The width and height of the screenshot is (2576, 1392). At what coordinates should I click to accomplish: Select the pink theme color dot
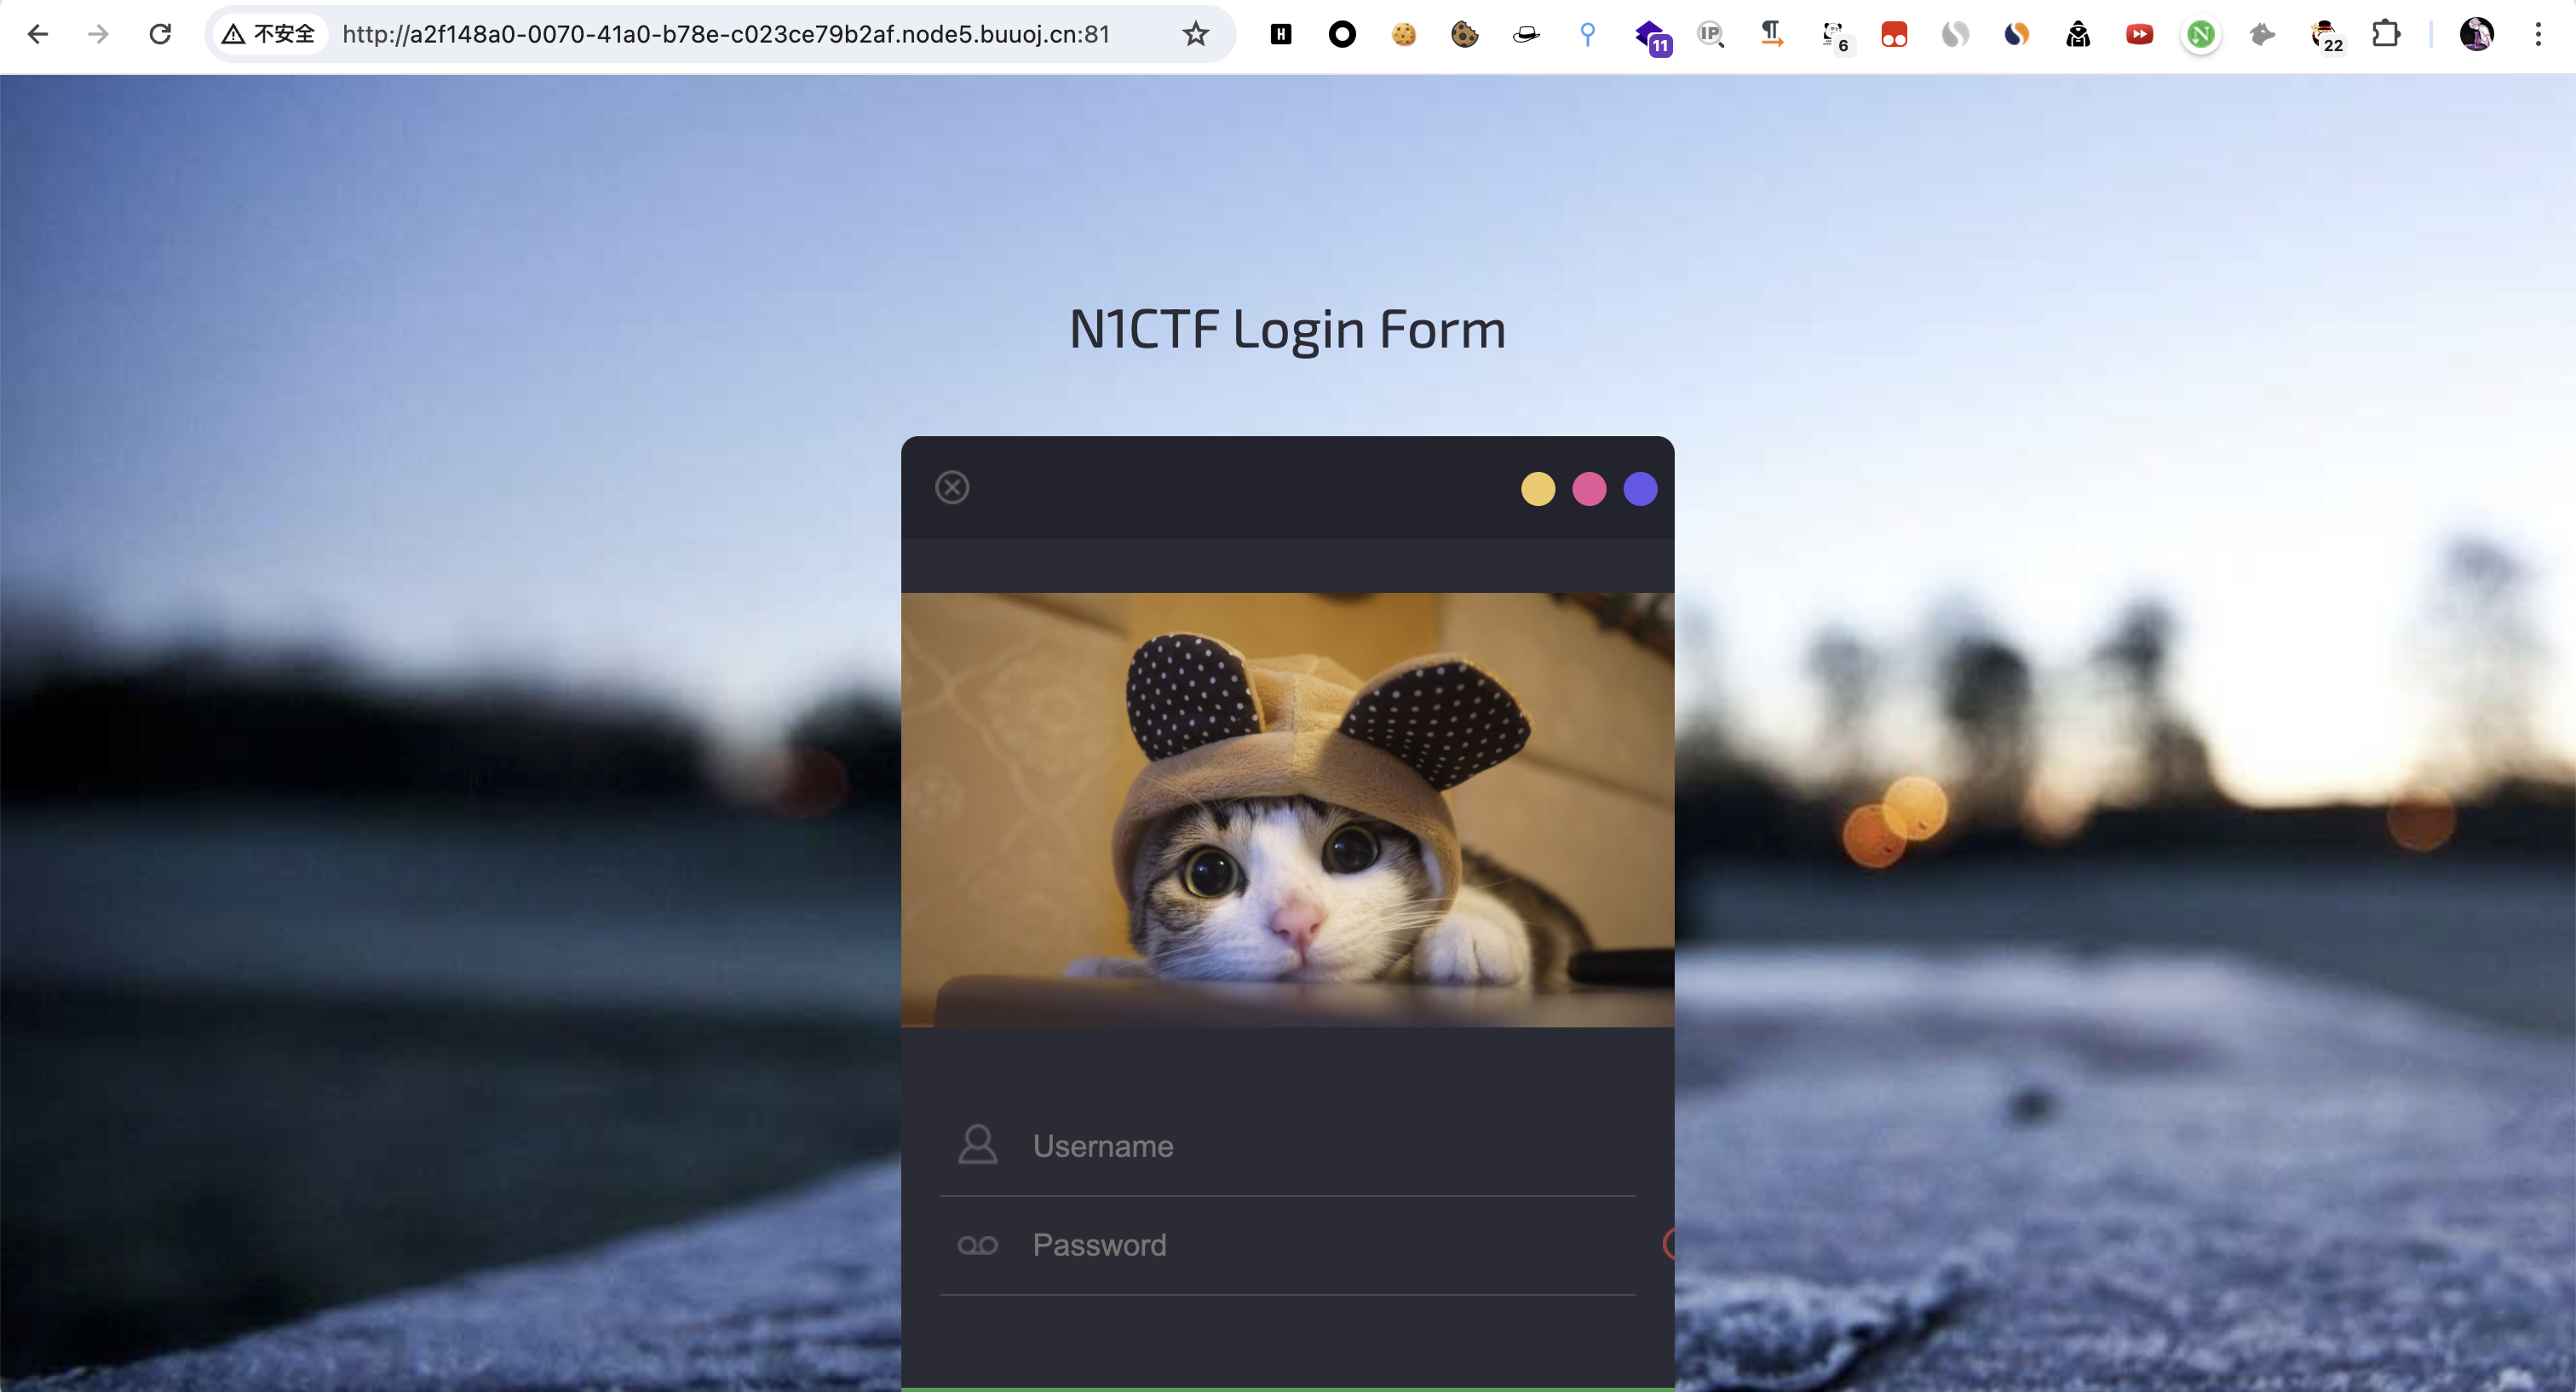pos(1589,489)
